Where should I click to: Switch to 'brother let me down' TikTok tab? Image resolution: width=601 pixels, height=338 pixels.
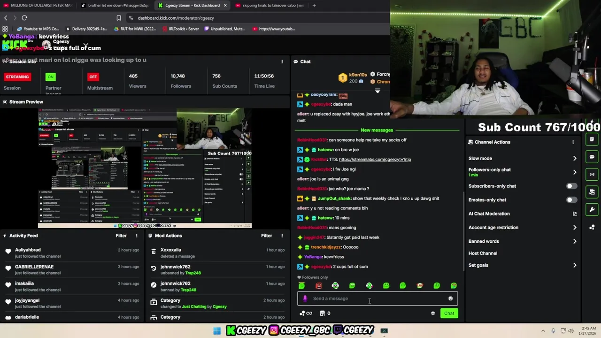[x=115, y=5]
